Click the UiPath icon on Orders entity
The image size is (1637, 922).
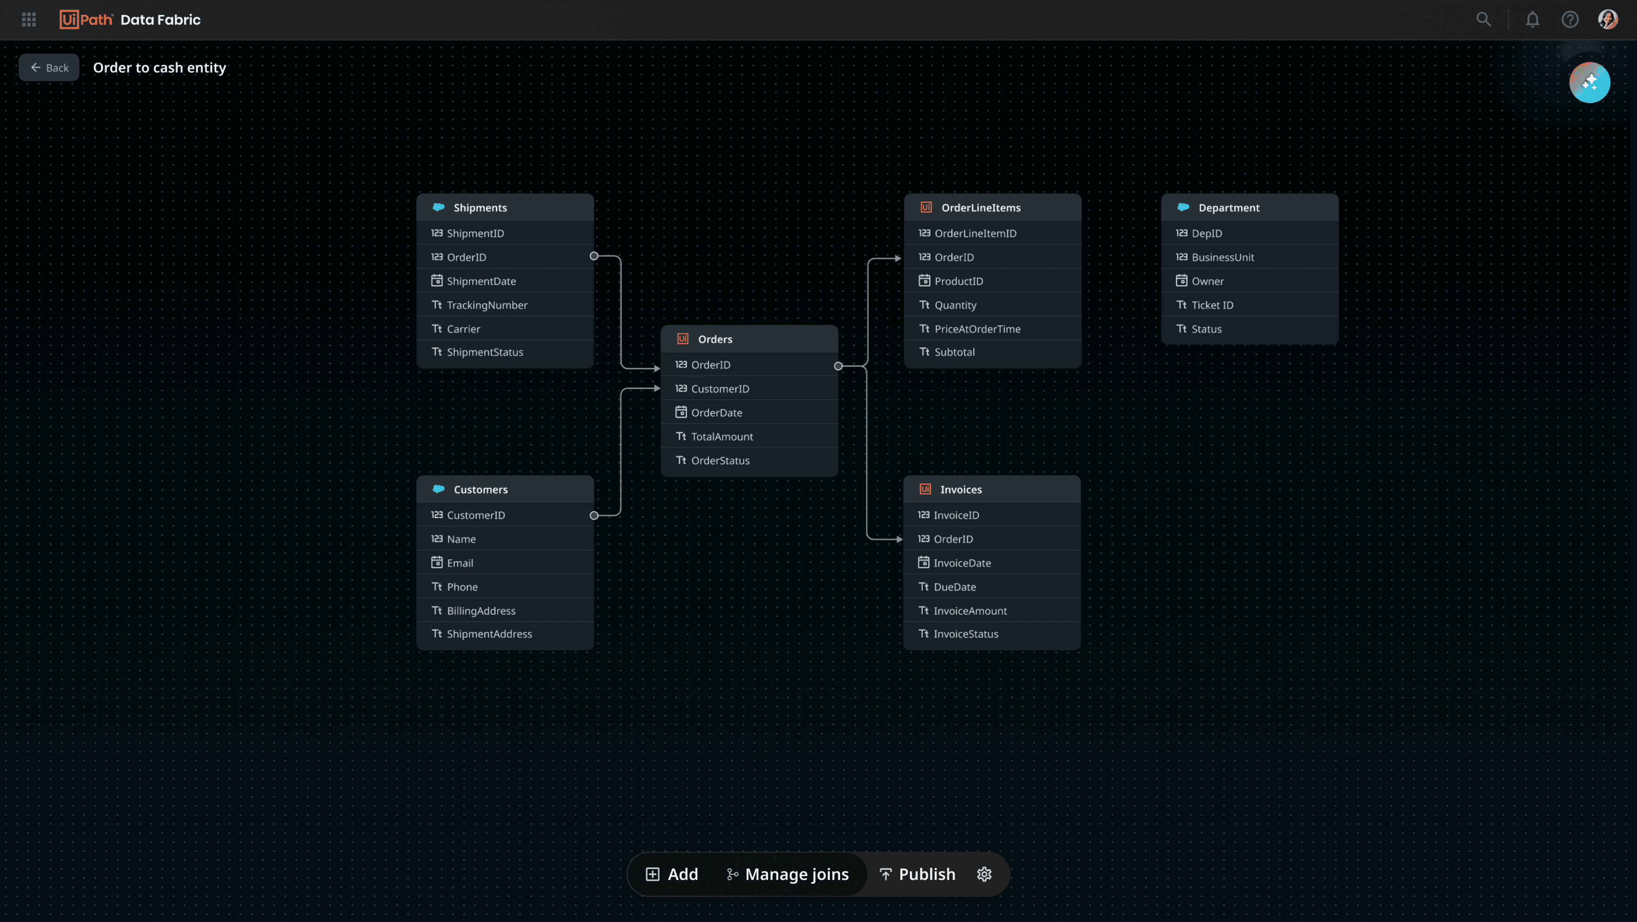683,339
